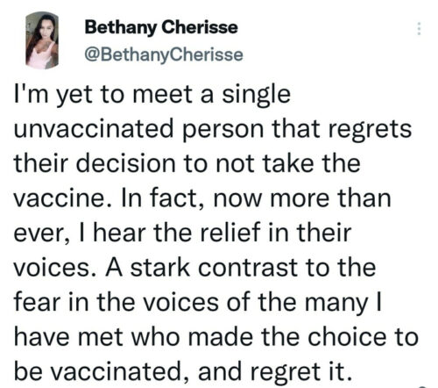Click the tweet line starting "I'm yet to meet"
Image resolution: width=438 pixels, height=388 pixels.
point(152,95)
